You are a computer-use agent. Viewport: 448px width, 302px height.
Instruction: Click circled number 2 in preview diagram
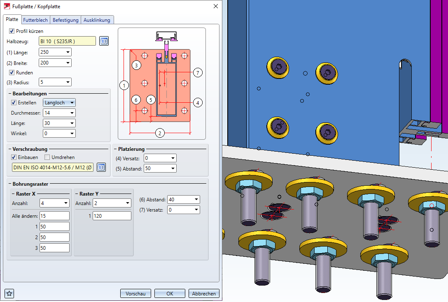160,133
